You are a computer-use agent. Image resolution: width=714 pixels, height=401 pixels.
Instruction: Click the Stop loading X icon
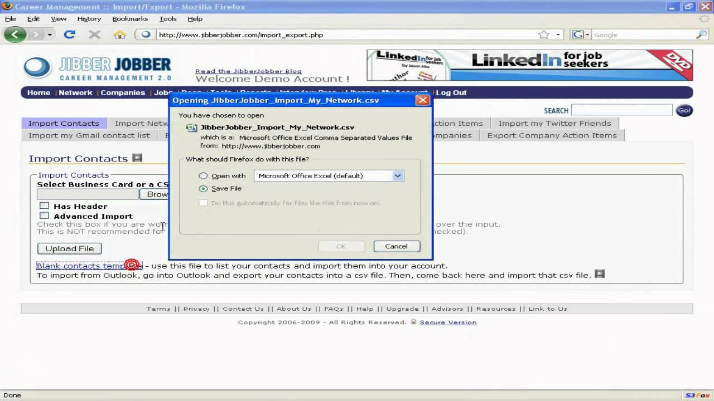point(94,35)
